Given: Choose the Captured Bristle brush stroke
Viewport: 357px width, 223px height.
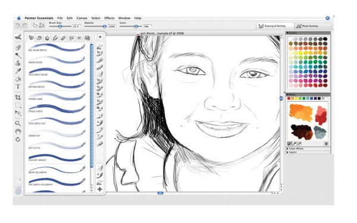Looking at the screenshot, I should [57, 84].
